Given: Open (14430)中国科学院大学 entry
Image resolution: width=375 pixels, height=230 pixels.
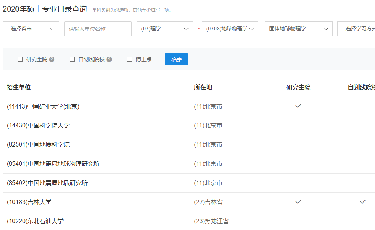Looking at the screenshot, I should tap(38, 126).
